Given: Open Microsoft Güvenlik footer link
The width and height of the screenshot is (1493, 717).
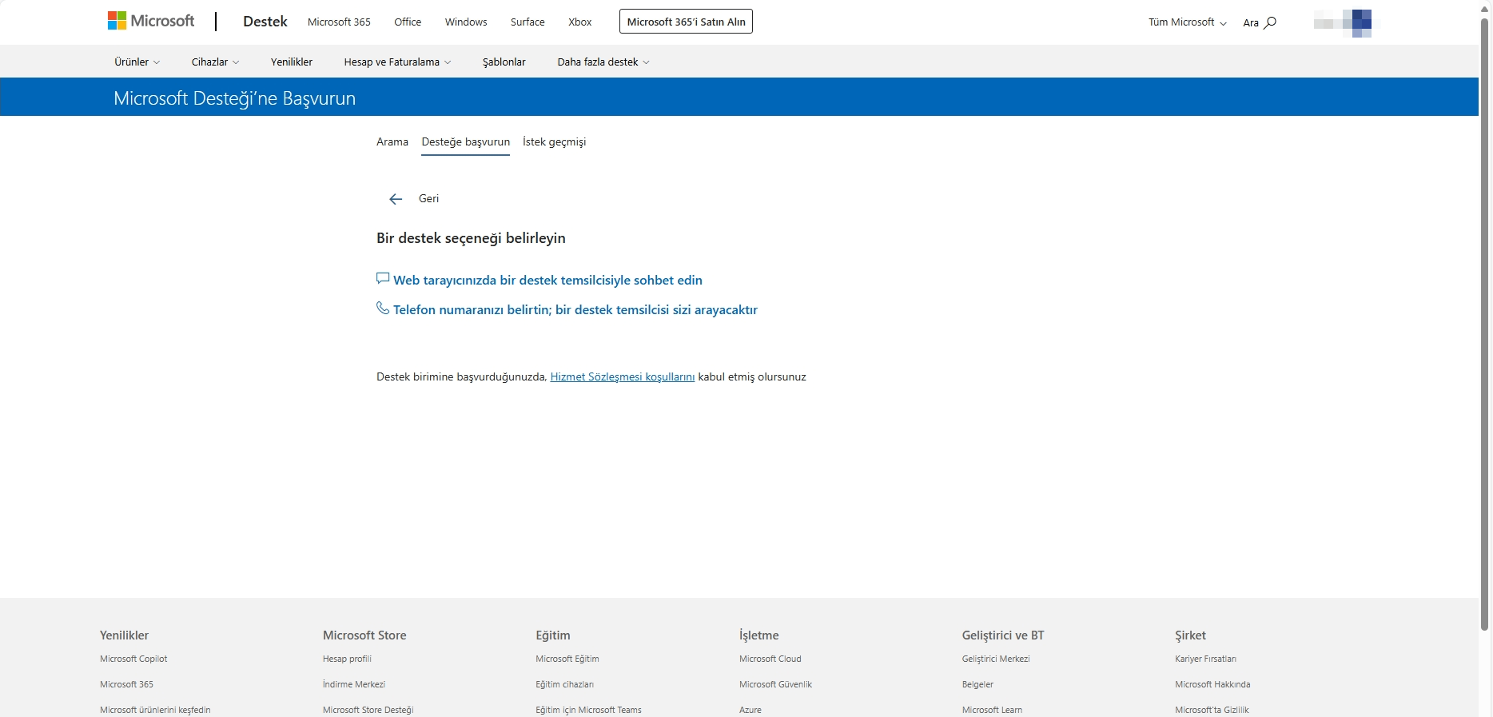Looking at the screenshot, I should click(775, 684).
